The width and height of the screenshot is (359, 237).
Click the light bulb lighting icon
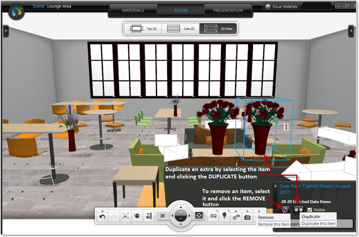224,216
